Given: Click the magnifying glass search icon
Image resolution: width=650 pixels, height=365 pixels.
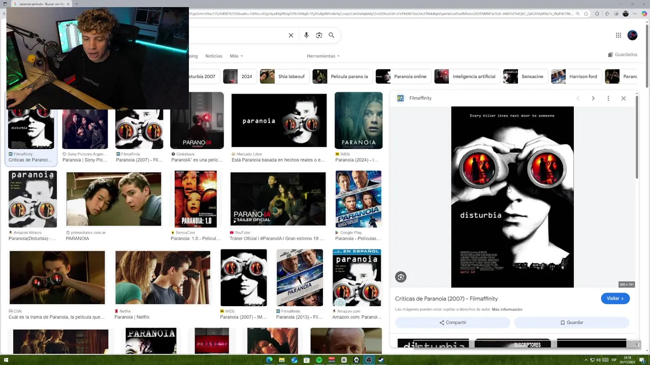Looking at the screenshot, I should pos(331,35).
